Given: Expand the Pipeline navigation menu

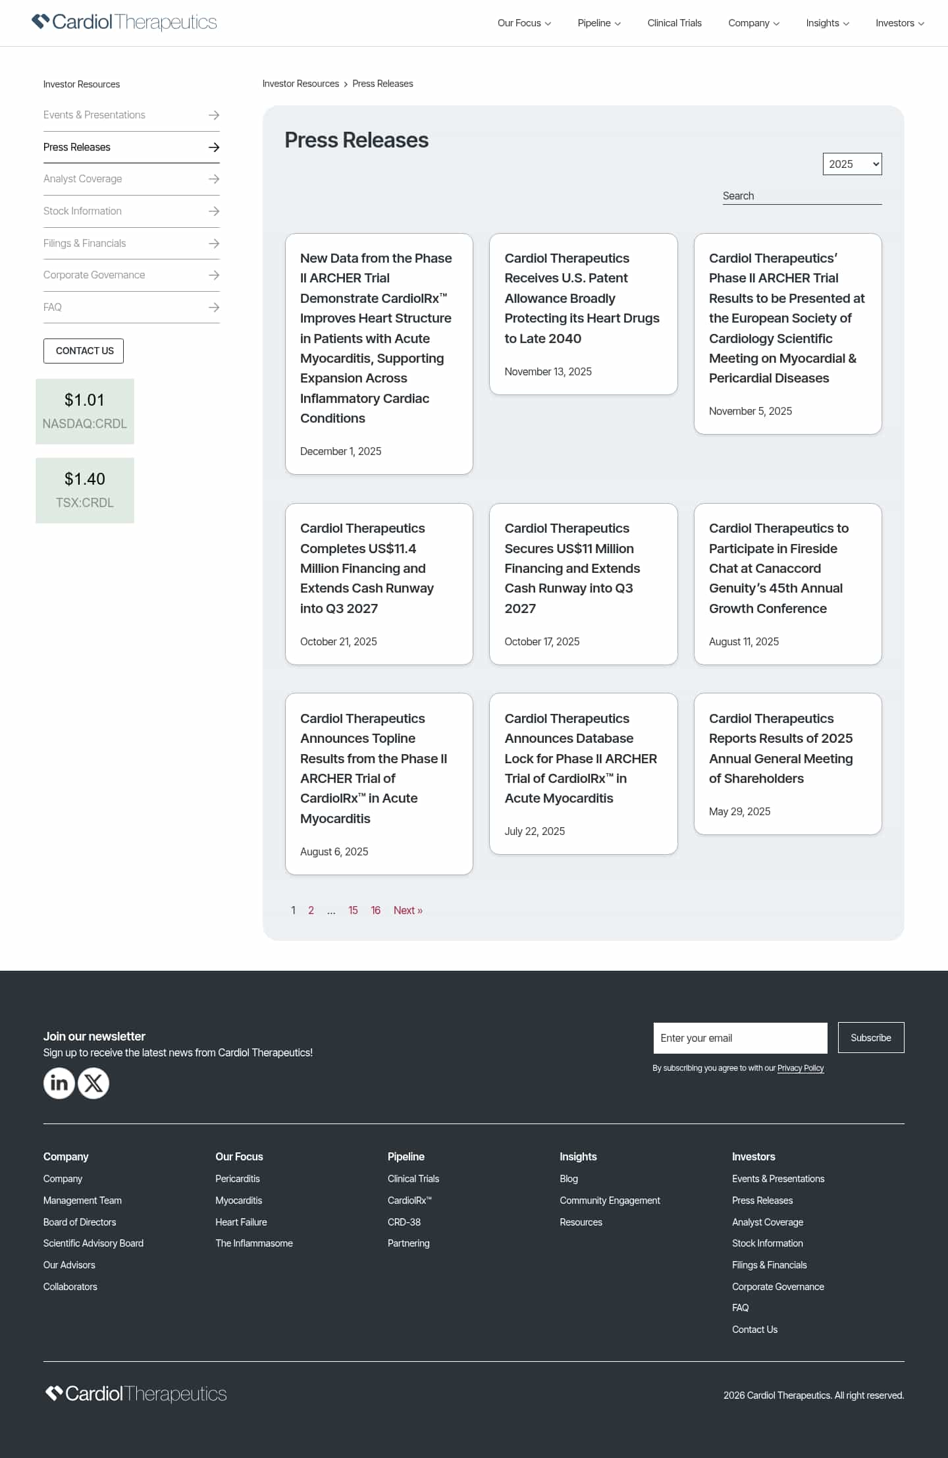Looking at the screenshot, I should click(599, 23).
